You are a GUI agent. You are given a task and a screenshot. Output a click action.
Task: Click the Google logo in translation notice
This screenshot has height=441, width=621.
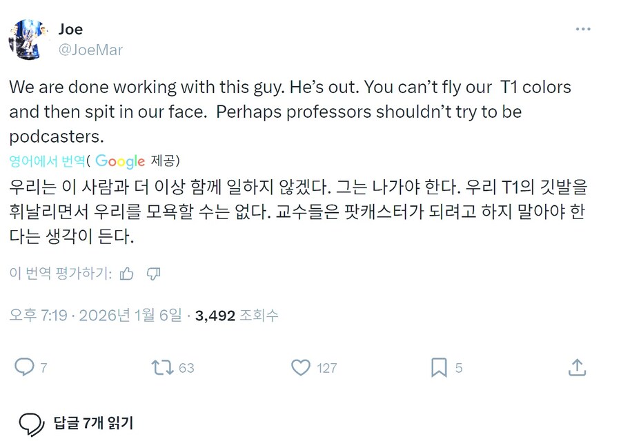pyautogui.click(x=119, y=161)
